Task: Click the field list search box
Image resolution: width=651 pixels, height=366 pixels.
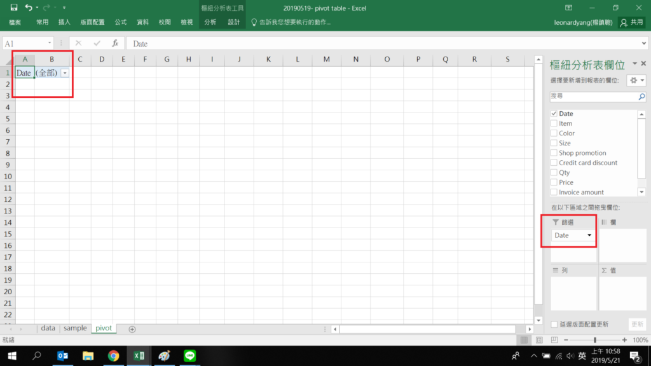Action: (x=594, y=97)
